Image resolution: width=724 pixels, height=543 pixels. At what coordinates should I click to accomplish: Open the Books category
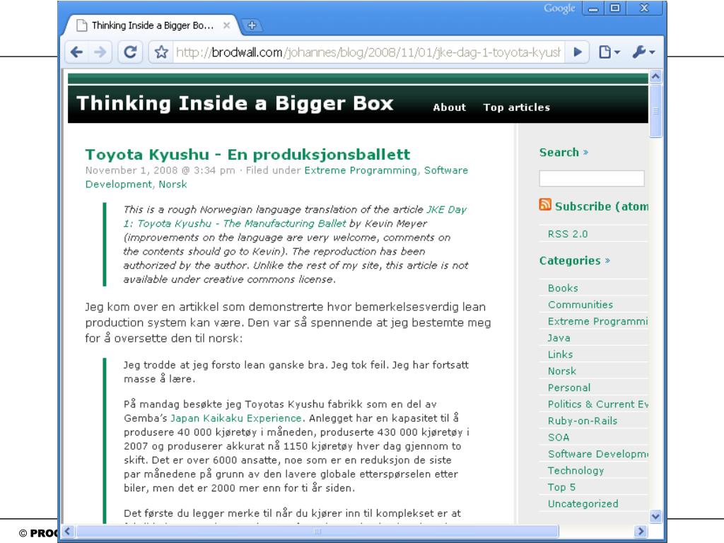(563, 288)
